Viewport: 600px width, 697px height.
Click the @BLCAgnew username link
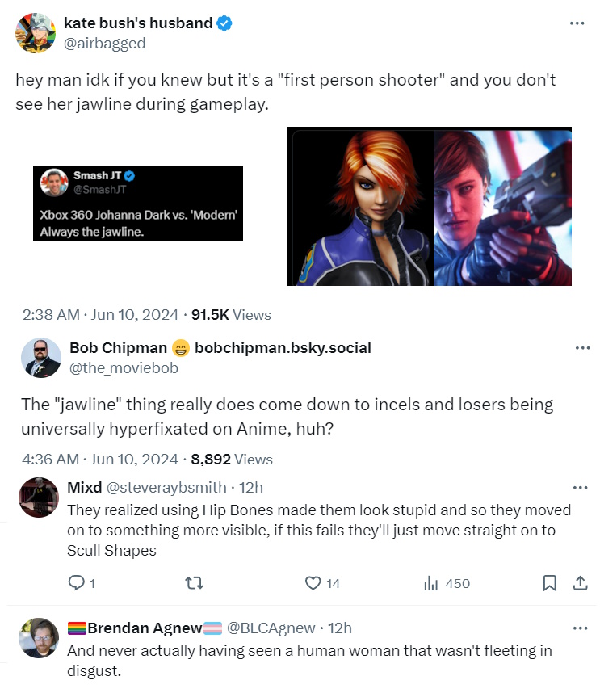271,628
